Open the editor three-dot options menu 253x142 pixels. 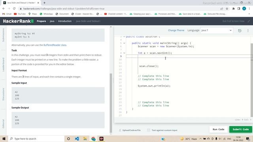248,31
